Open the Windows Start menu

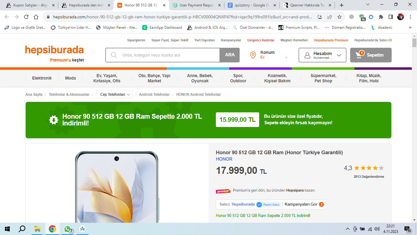[8, 229]
